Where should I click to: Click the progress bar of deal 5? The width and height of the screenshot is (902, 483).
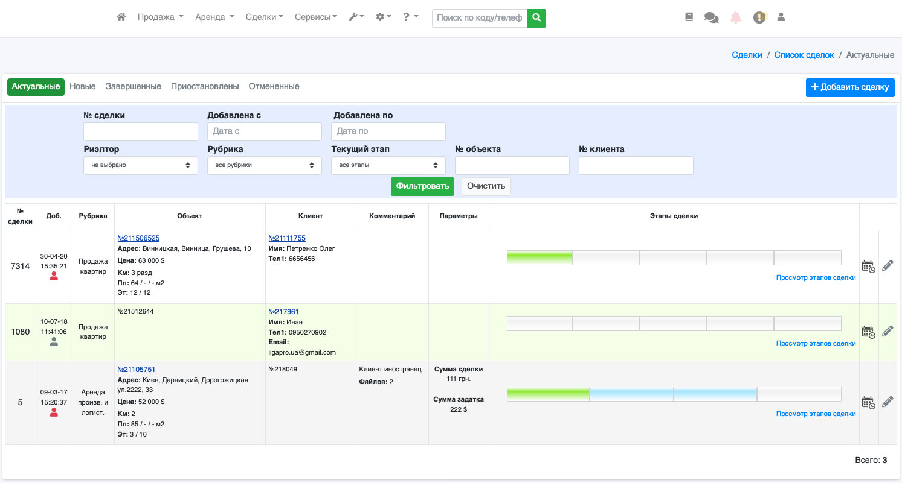pyautogui.click(x=674, y=394)
